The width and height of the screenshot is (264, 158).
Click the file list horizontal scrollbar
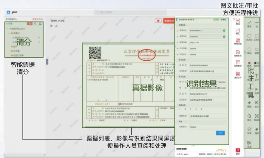point(24,155)
